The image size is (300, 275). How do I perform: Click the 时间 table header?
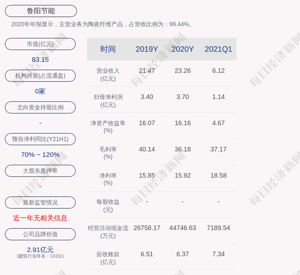(x=108, y=49)
